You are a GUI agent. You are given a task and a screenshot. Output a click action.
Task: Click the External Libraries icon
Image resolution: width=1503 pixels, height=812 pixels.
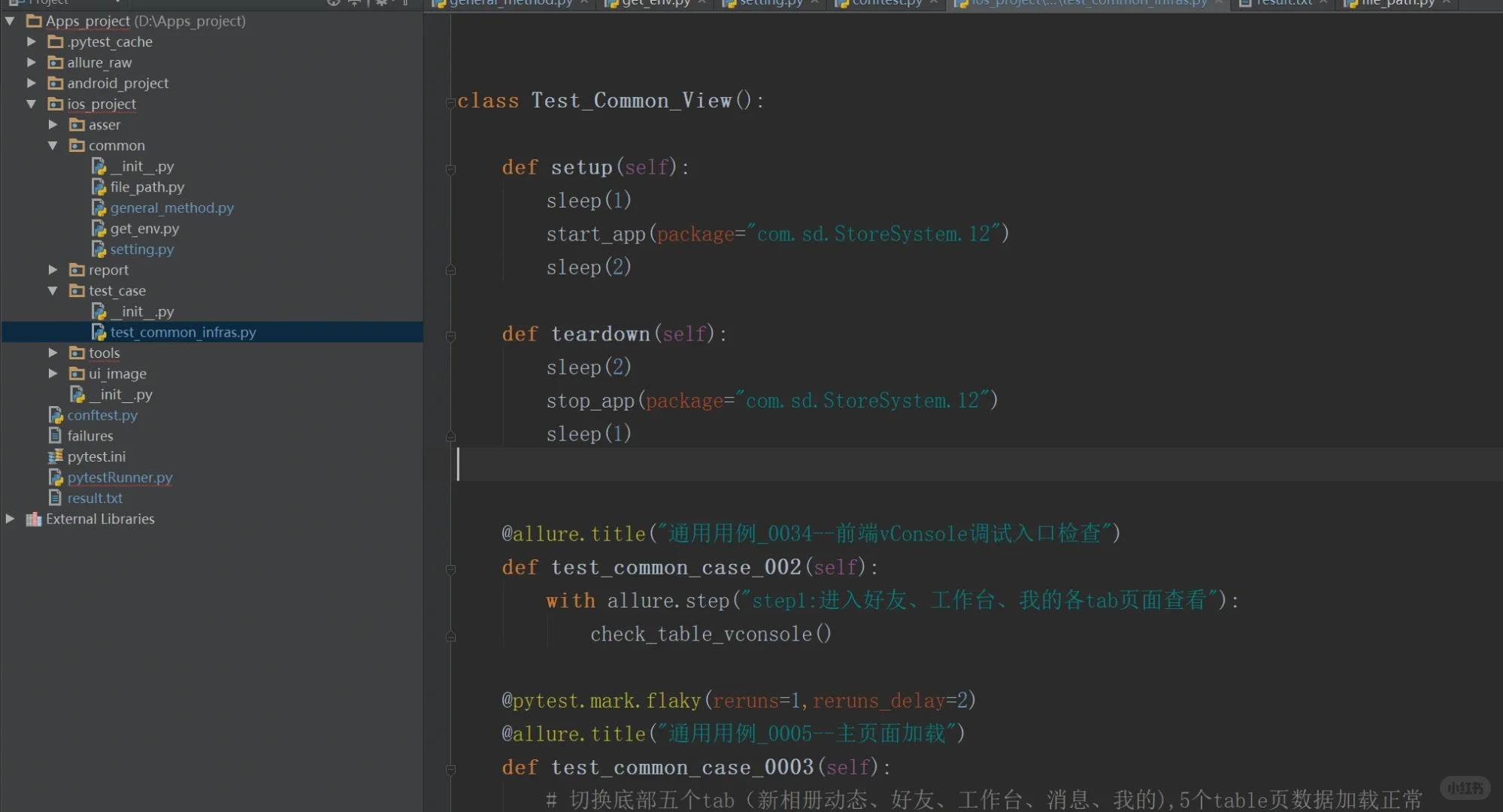(34, 520)
